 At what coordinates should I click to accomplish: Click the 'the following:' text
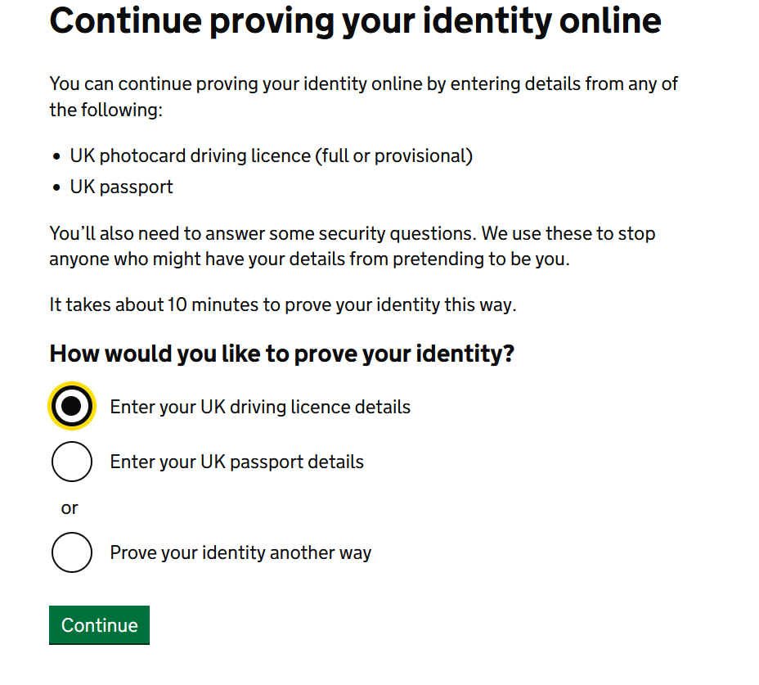click(x=106, y=110)
